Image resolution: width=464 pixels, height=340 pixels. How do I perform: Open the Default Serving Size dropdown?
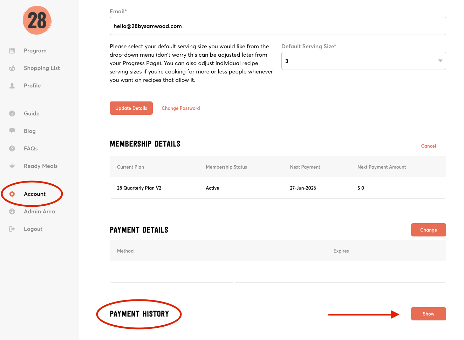[x=363, y=61]
